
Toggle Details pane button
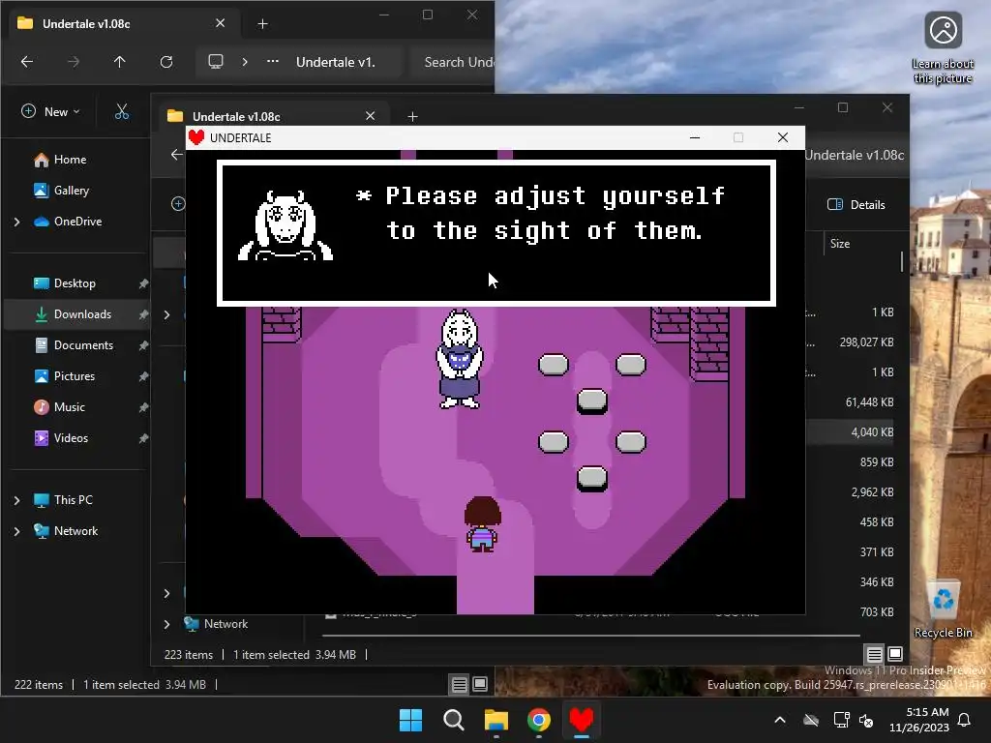tap(856, 205)
